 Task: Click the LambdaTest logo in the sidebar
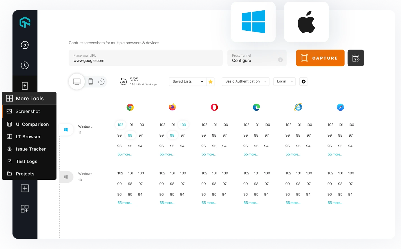pyautogui.click(x=25, y=22)
